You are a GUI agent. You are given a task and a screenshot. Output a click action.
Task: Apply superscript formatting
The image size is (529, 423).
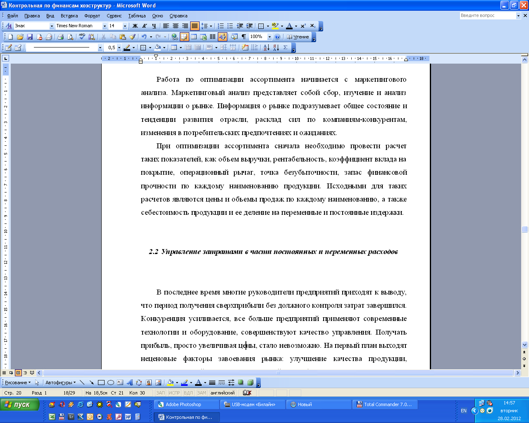[303, 26]
